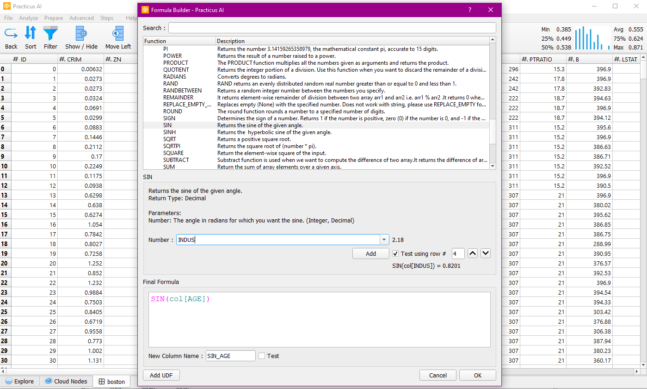
Task: Click the PTRATIO column header in grid
Action: [x=543, y=59]
